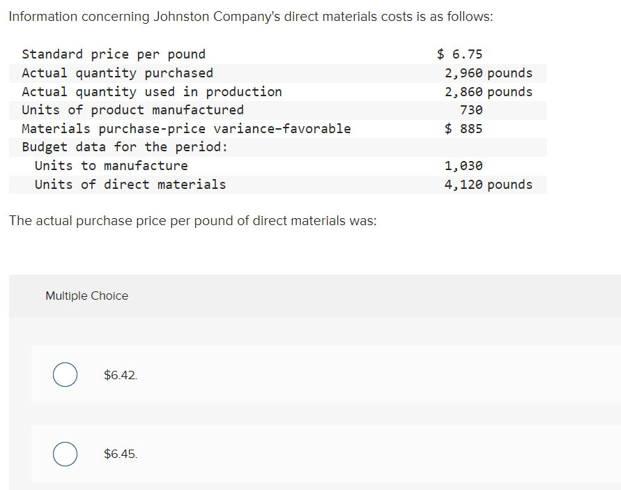Viewport: 621px width, 490px height.
Task: Click the $ 885 variance value
Action: point(463,129)
